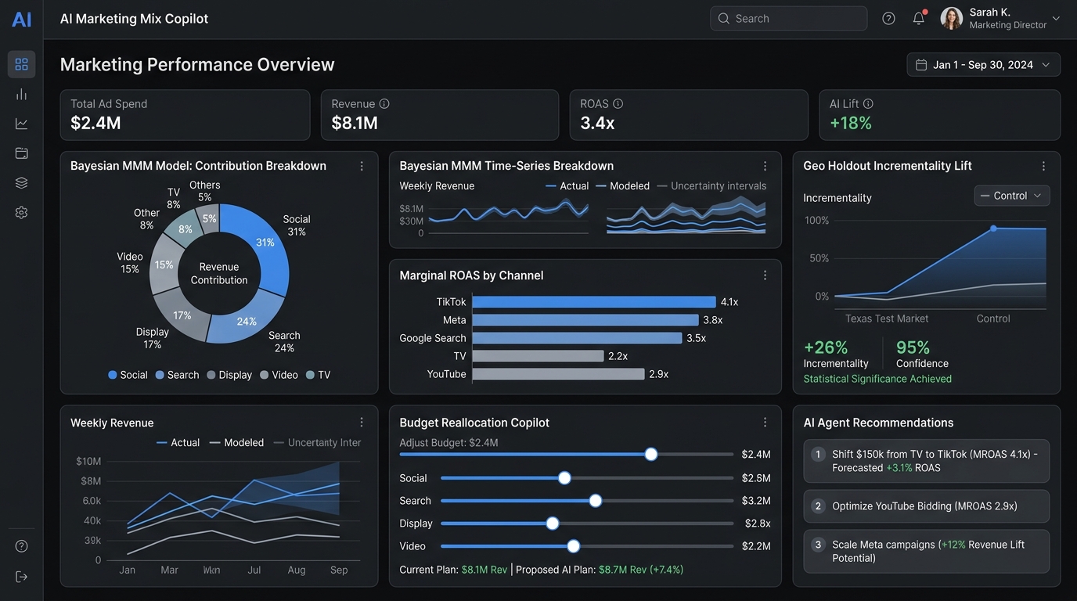Select recommendation: Shift $150k from TV to TikTok
1077x601 pixels.
(x=927, y=461)
